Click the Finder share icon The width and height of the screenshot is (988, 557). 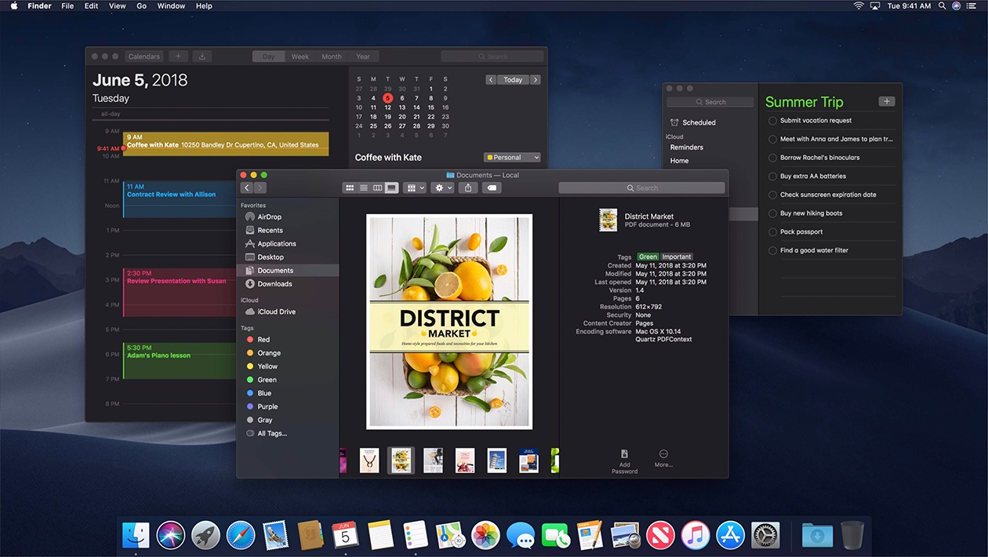point(468,188)
